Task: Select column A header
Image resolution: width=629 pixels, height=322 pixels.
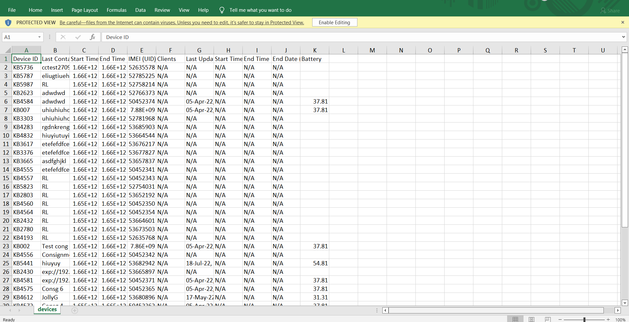Action: coord(26,50)
